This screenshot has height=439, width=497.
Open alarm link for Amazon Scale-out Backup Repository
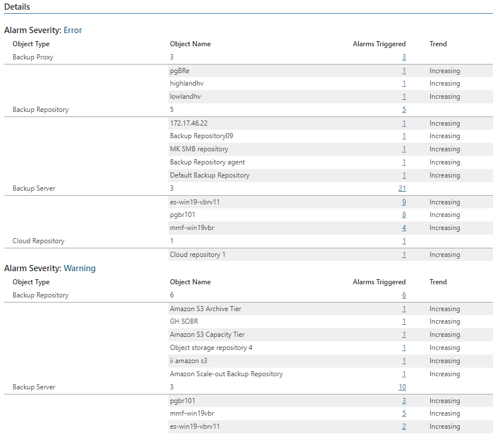tap(404, 374)
